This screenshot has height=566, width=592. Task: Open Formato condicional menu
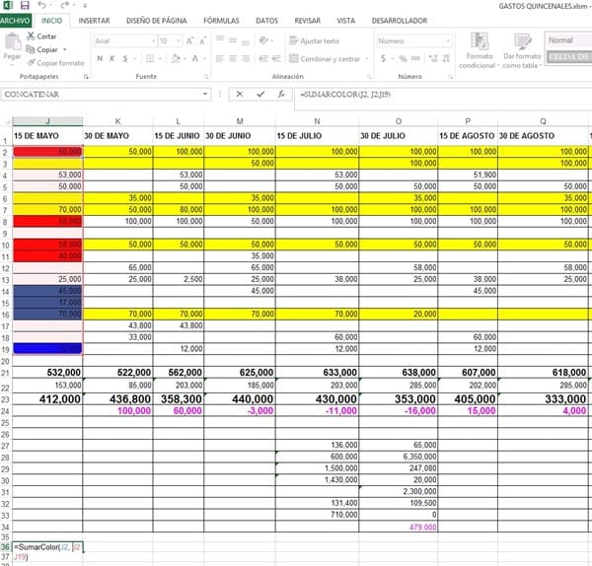click(480, 51)
